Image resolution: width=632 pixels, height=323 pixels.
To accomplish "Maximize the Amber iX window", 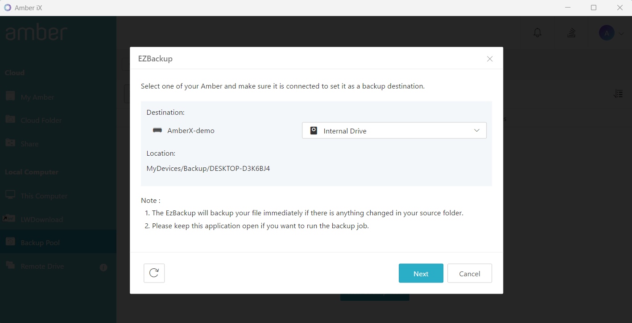I will click(x=594, y=8).
